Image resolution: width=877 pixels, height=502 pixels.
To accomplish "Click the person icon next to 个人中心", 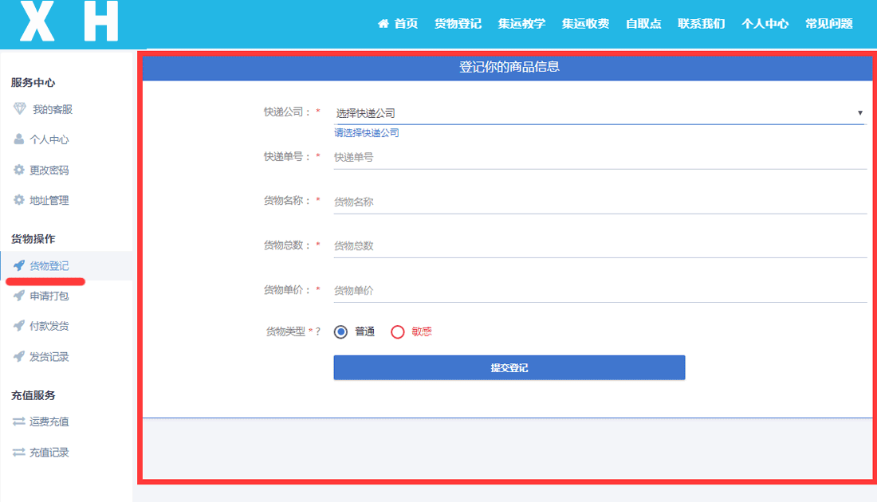I will point(19,139).
